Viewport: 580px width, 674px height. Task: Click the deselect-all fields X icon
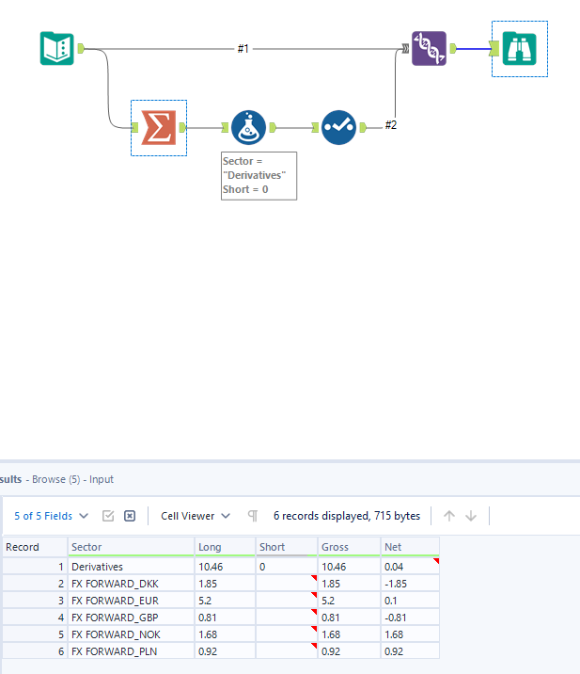[x=130, y=516]
